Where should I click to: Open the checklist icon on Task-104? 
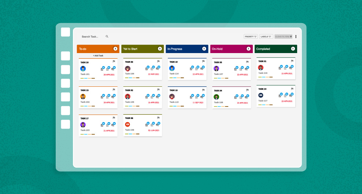(147, 68)
